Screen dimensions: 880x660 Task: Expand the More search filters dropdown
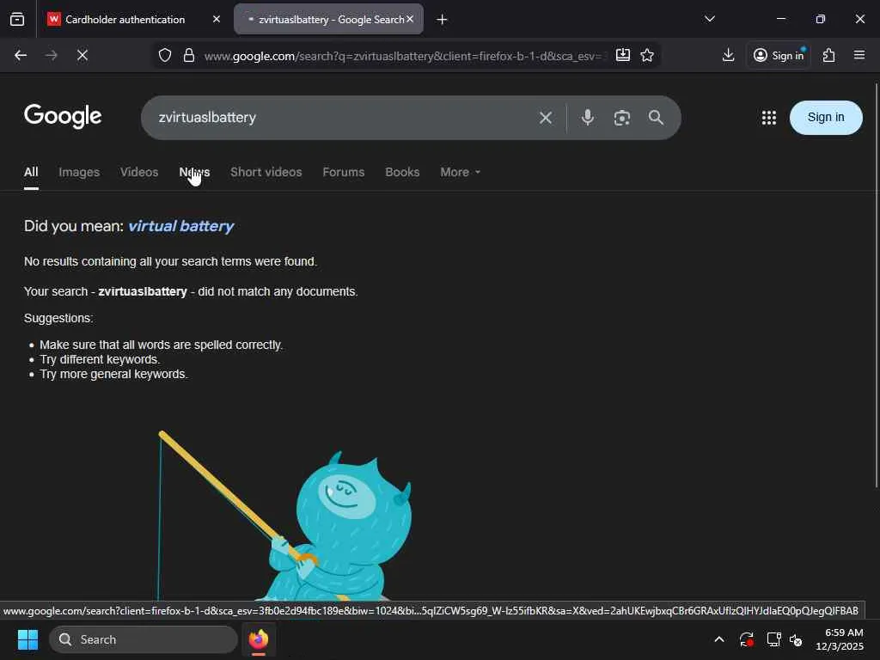click(461, 172)
